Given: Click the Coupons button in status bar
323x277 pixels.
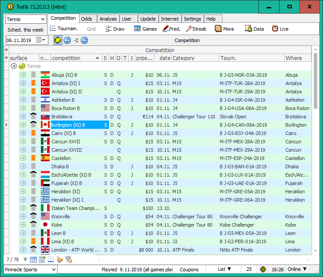Looking at the screenshot, I should click(x=189, y=270).
